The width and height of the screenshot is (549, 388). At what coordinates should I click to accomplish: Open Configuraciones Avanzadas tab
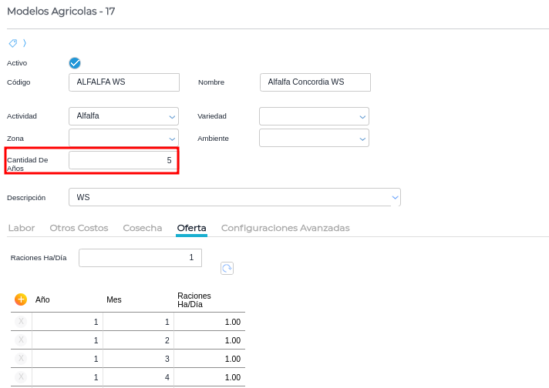(285, 228)
